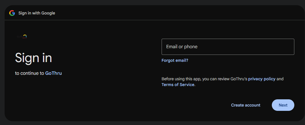The width and height of the screenshot is (305, 125).
Task: Open the GoThru app name link
Action: (x=53, y=73)
